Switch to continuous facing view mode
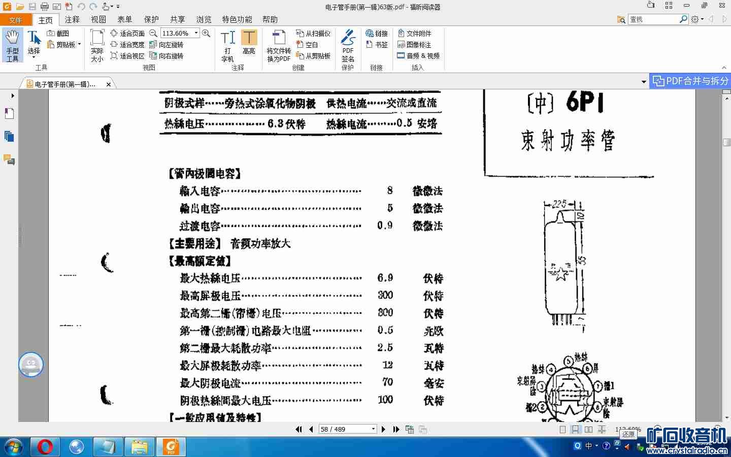 tap(602, 430)
